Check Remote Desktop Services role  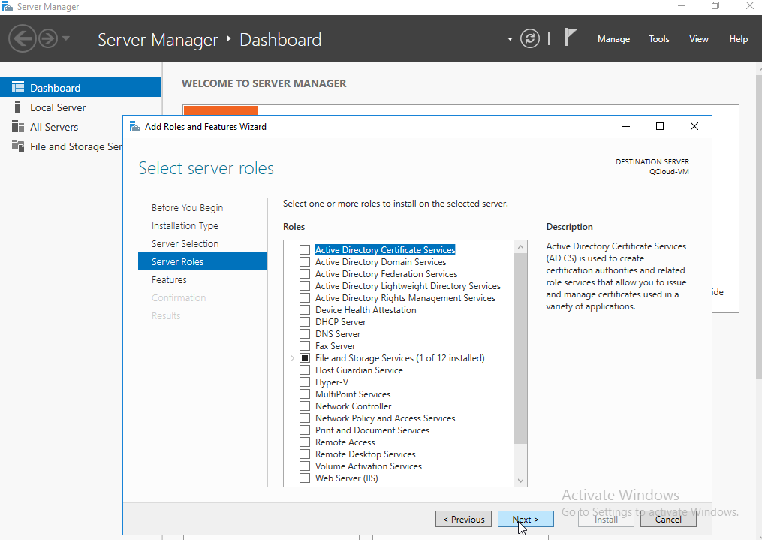tap(305, 454)
